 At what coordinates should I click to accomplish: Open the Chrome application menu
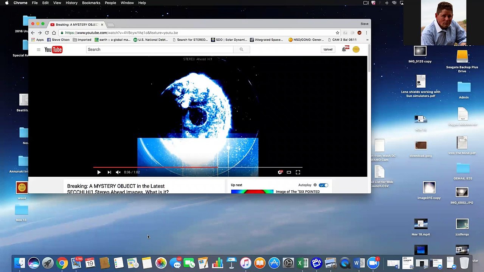coord(20,3)
